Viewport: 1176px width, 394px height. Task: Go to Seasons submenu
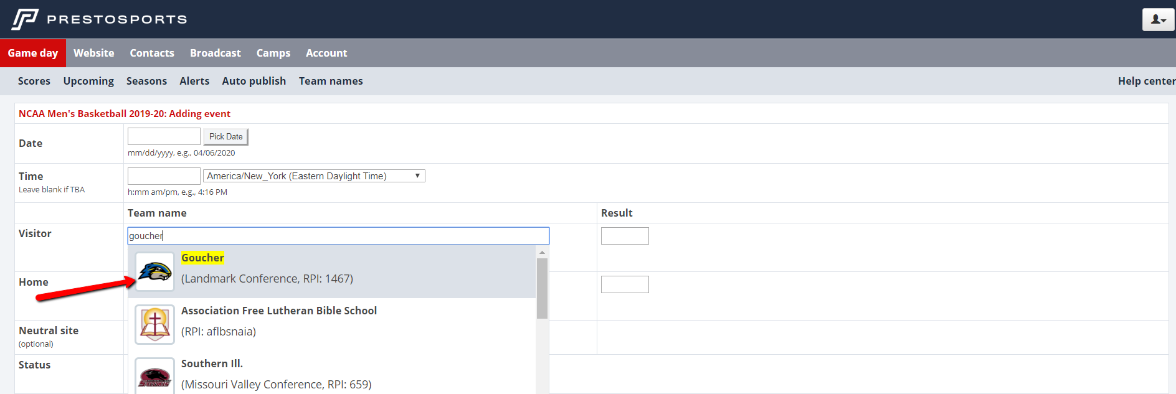(x=146, y=81)
